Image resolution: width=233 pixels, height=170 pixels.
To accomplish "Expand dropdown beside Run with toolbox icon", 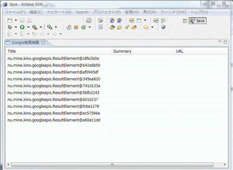I will [x=41, y=27].
